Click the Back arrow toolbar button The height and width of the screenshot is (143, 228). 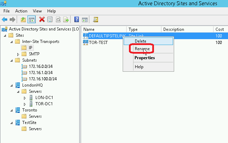tap(5, 19)
